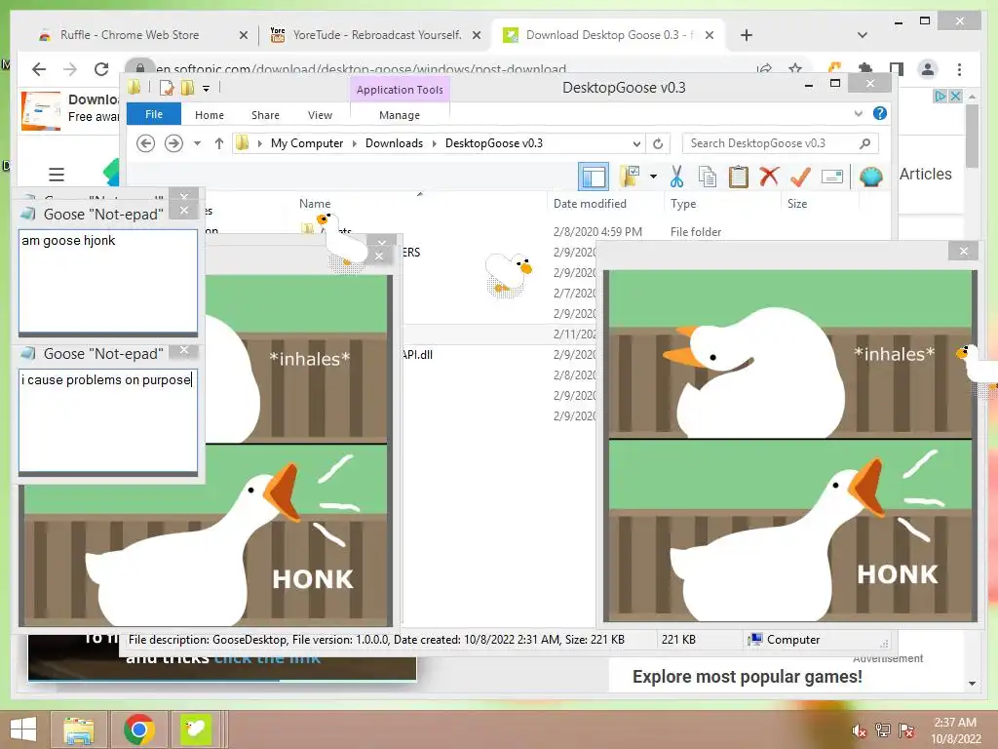This screenshot has width=998, height=749.
Task: Open the View ribbon tab
Action: coord(320,115)
